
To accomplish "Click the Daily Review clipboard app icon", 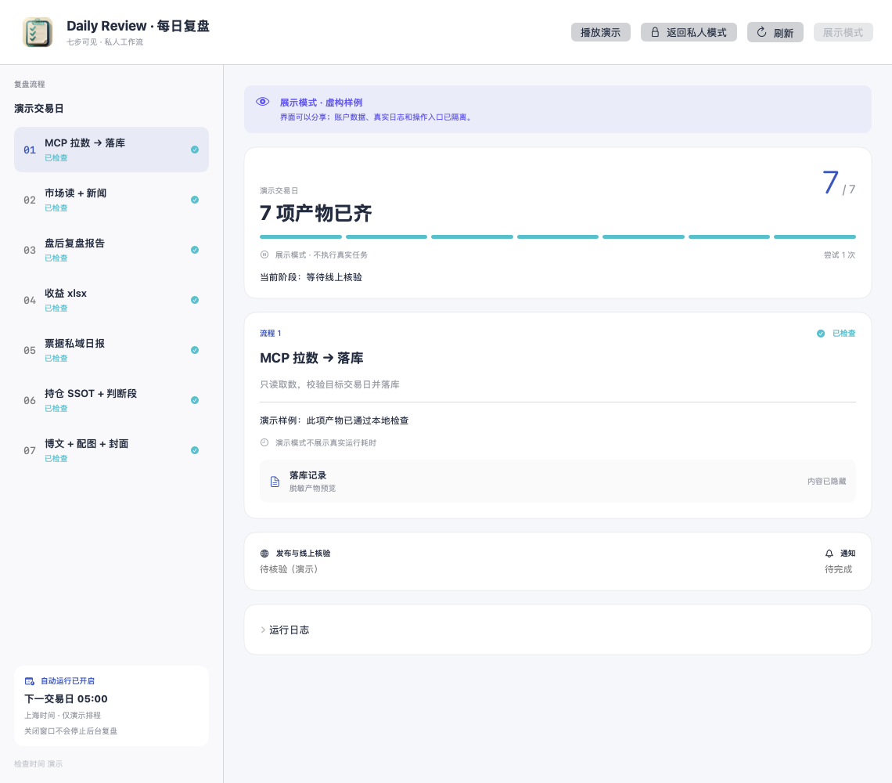I will (38, 32).
